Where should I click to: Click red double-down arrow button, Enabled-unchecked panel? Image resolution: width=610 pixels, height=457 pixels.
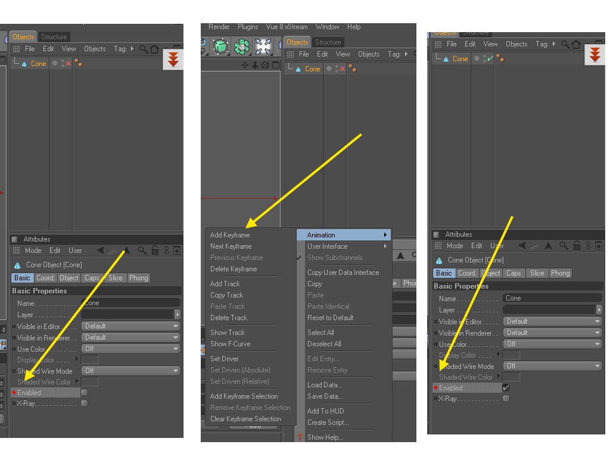click(x=173, y=60)
